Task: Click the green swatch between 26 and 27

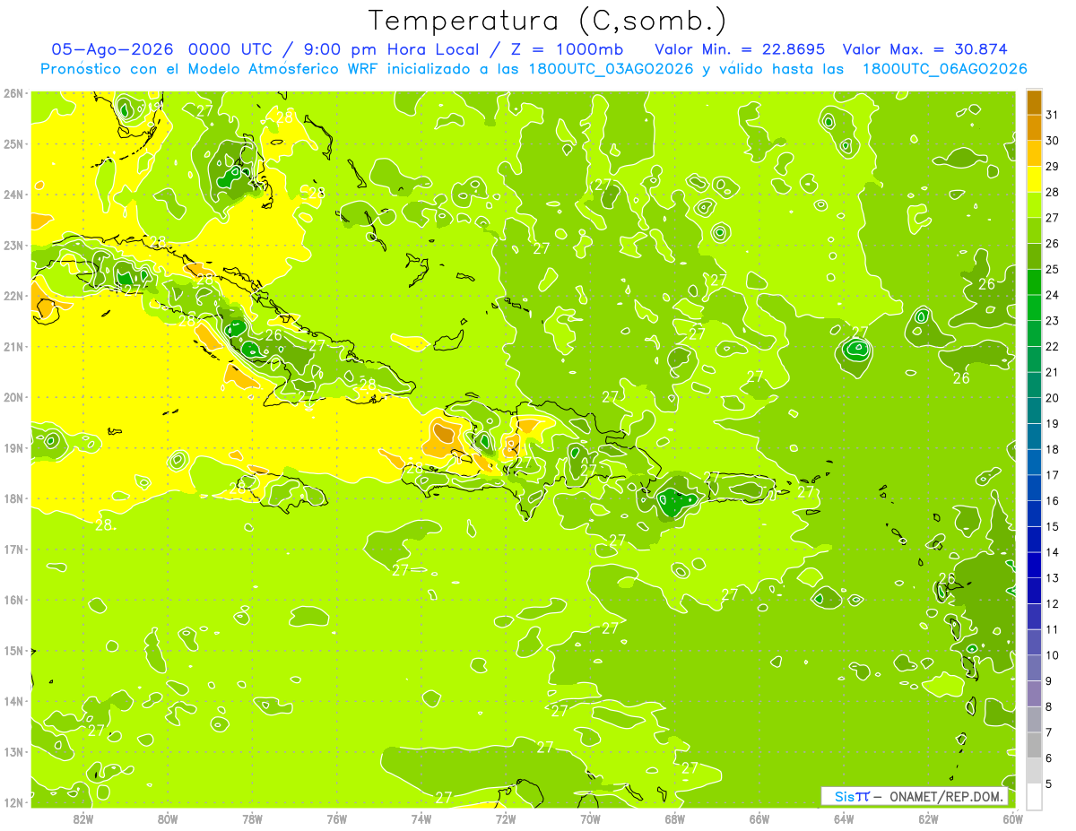Action: pos(1034,230)
